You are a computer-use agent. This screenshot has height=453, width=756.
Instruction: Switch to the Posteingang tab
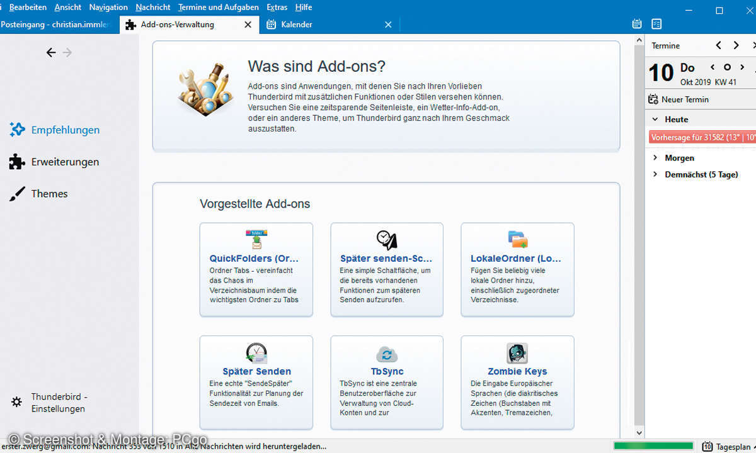(57, 25)
